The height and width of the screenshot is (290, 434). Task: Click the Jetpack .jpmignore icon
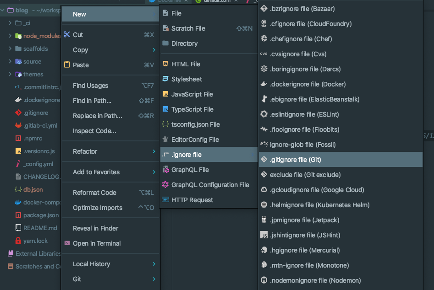264,220
